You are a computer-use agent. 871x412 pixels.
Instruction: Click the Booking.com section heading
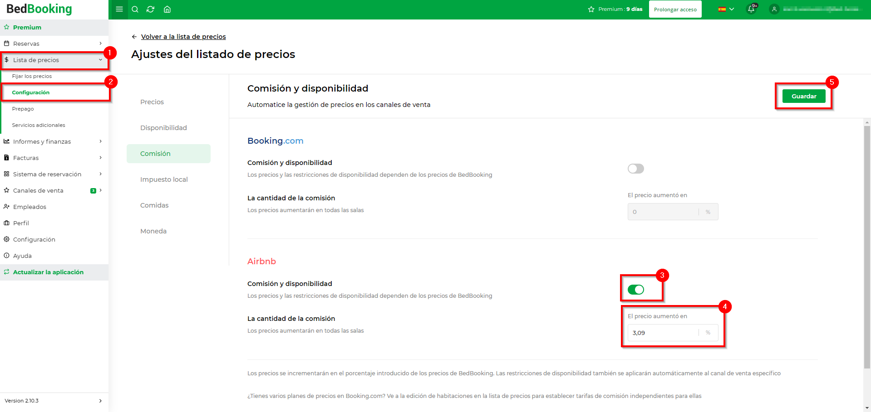tap(275, 141)
